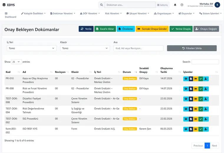Sort table by Oluşturma Tarihi column

(x=171, y=70)
